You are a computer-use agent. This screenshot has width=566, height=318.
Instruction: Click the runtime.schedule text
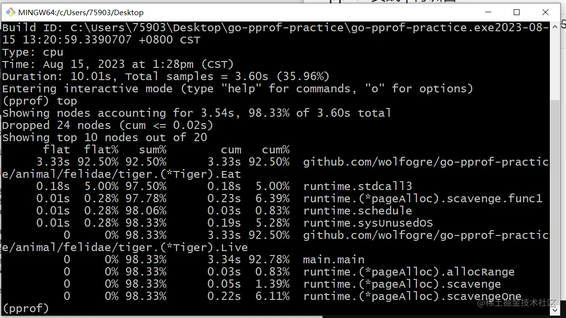point(357,211)
